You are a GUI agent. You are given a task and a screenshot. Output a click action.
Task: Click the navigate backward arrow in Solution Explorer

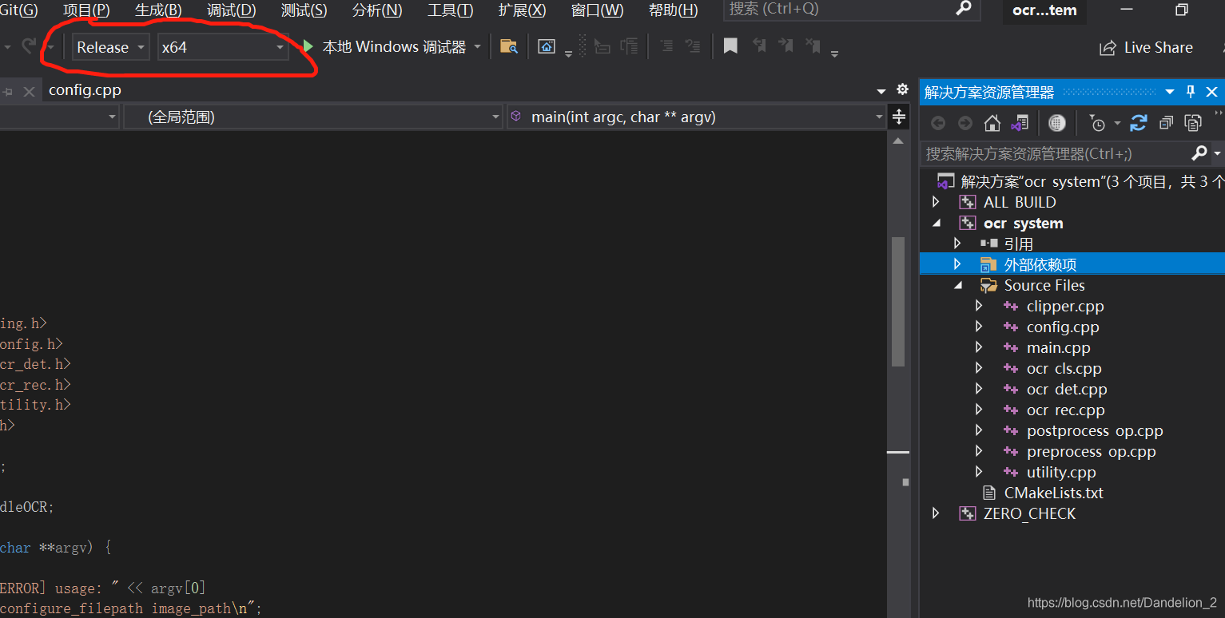937,122
